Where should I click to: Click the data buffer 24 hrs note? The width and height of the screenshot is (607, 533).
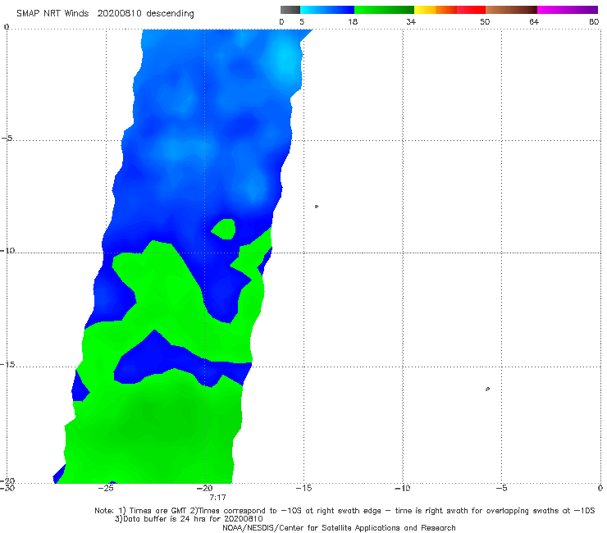tap(189, 519)
